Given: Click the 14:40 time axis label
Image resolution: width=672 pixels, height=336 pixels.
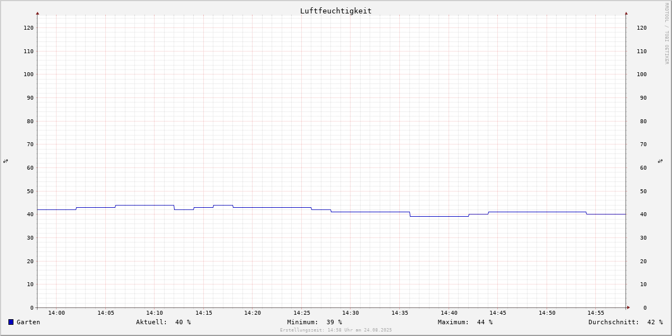Looking at the screenshot, I should pyautogui.click(x=449, y=313).
